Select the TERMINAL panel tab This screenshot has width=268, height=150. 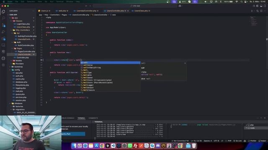[81, 118]
